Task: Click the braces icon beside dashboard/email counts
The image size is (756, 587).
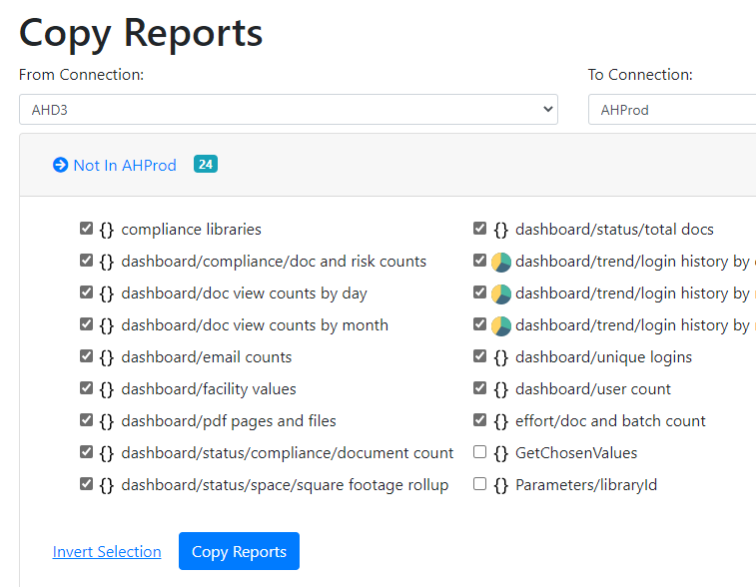Action: 107,357
